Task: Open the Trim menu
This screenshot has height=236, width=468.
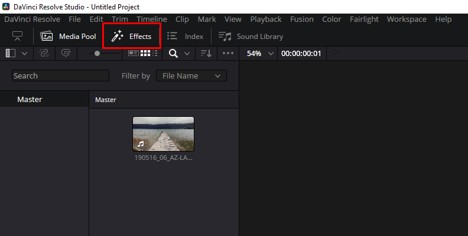Action: tap(120, 19)
